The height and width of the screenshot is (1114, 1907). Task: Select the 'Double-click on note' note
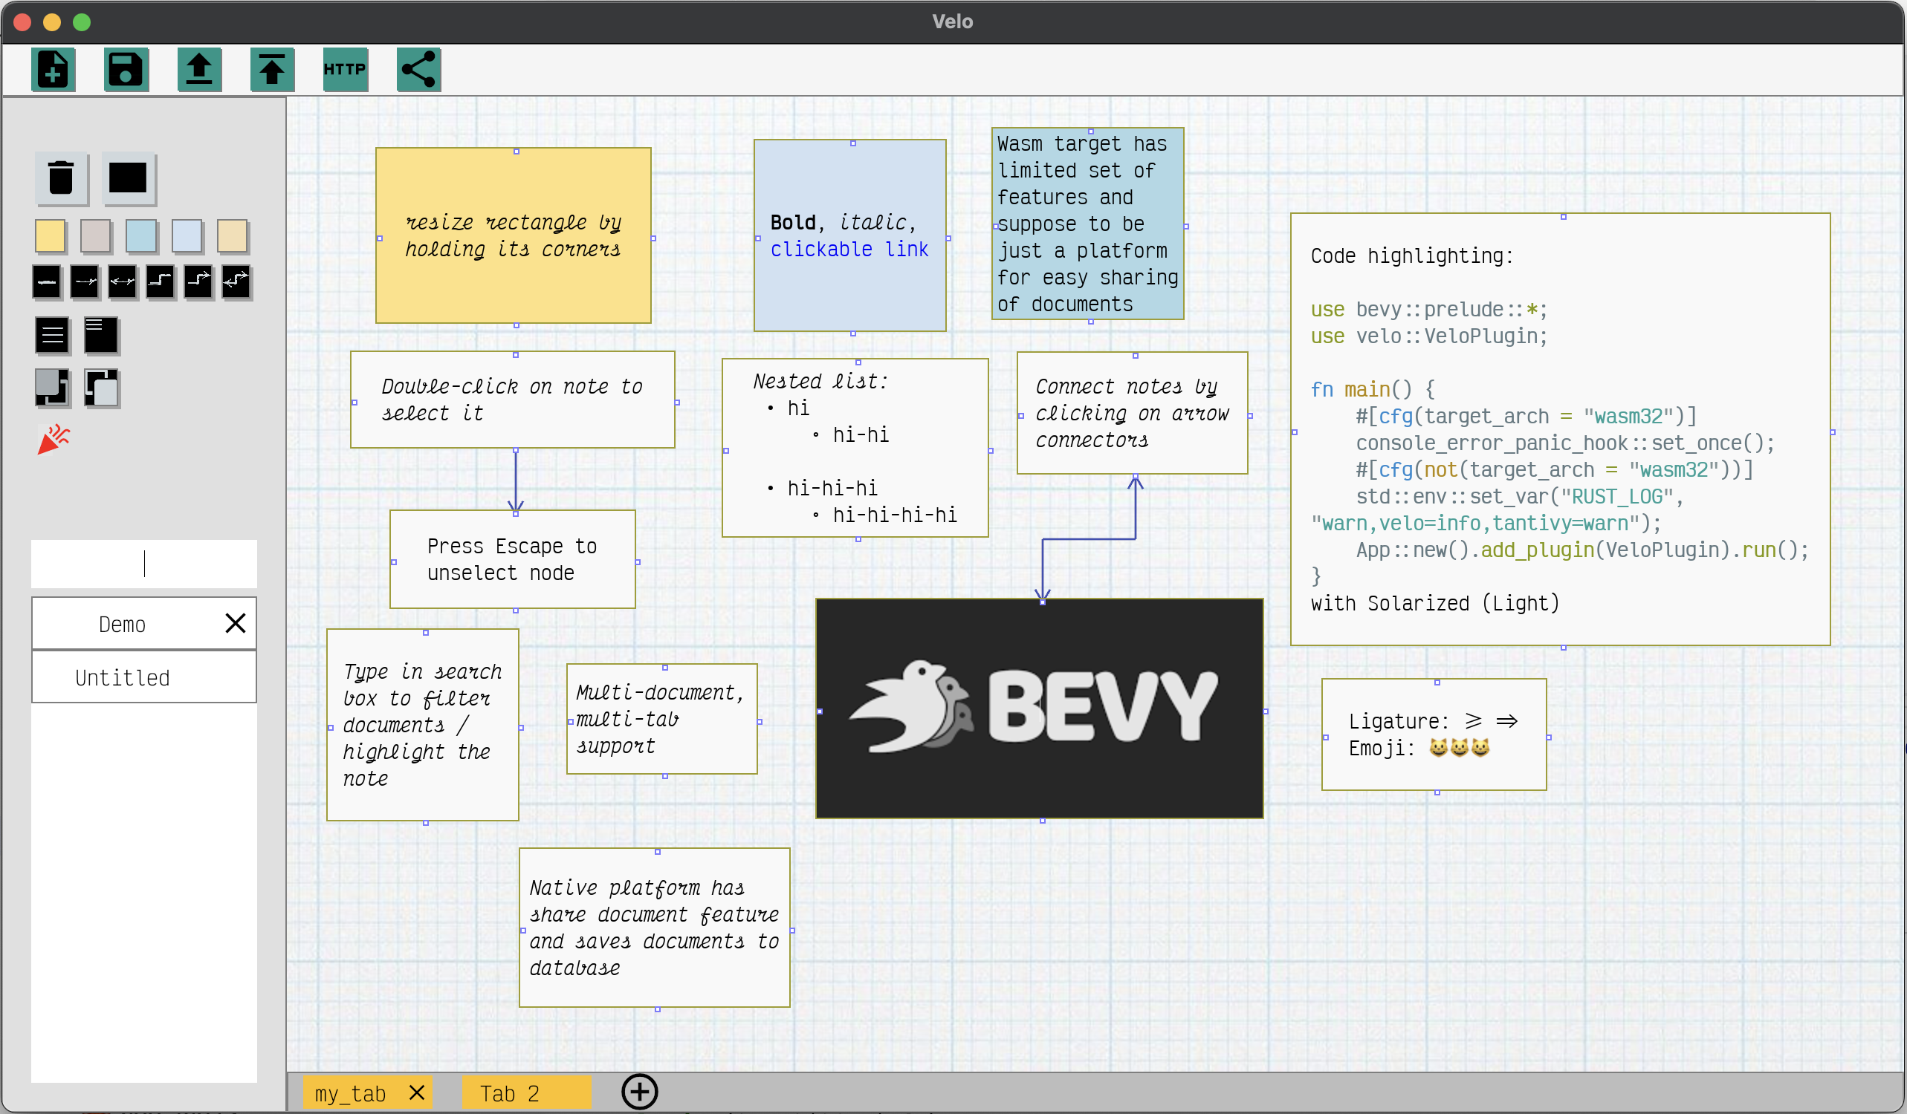point(512,400)
